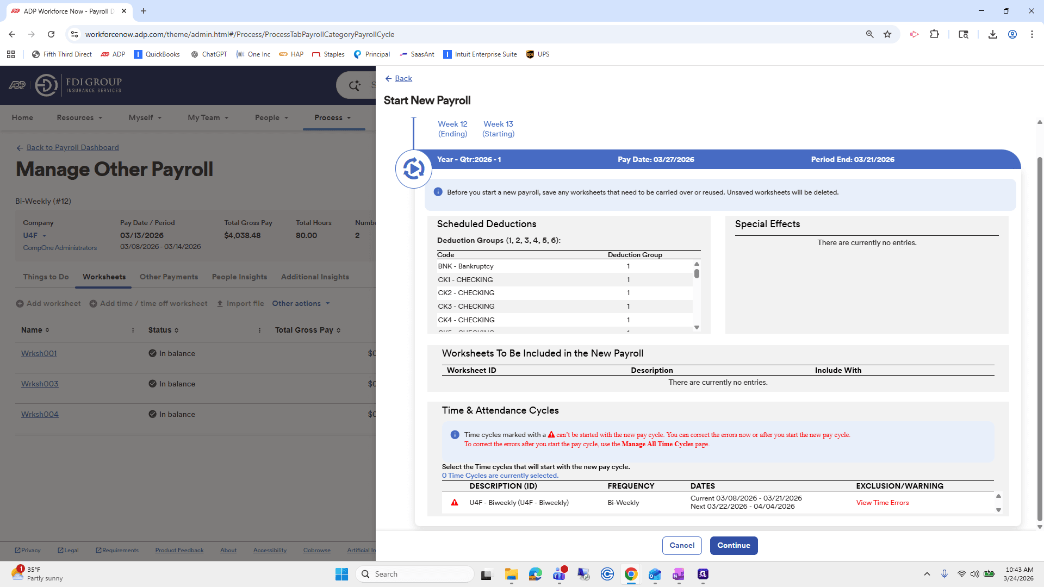The height and width of the screenshot is (587, 1044).
Task: Open the Chrome downloads icon
Action: pyautogui.click(x=992, y=34)
